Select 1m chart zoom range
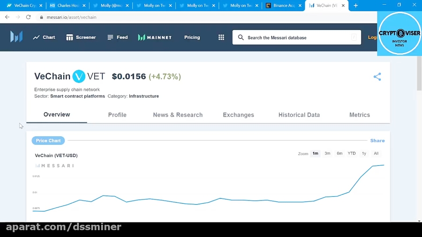422x237 pixels. [x=316, y=154]
